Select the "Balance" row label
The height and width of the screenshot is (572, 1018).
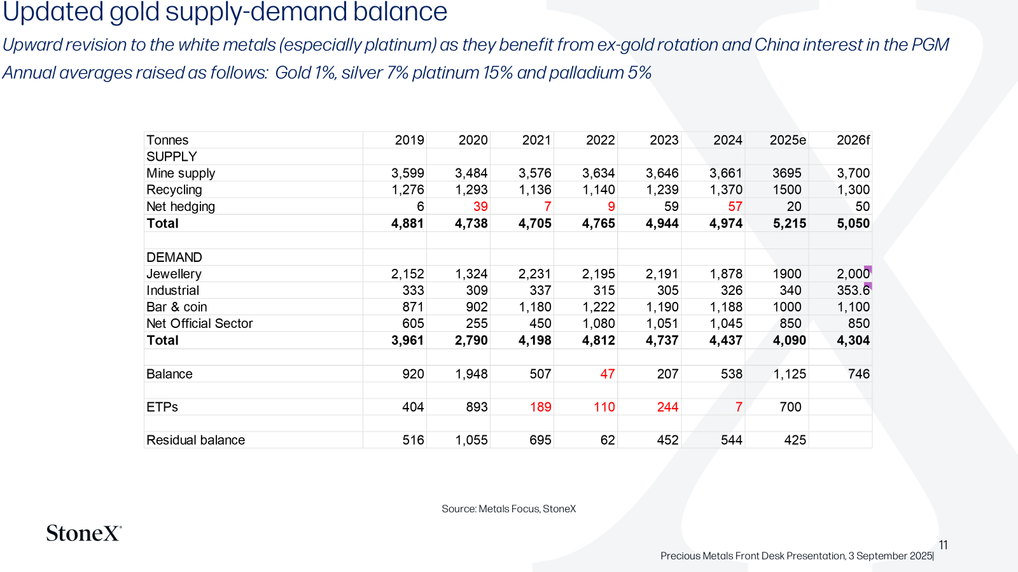click(169, 374)
